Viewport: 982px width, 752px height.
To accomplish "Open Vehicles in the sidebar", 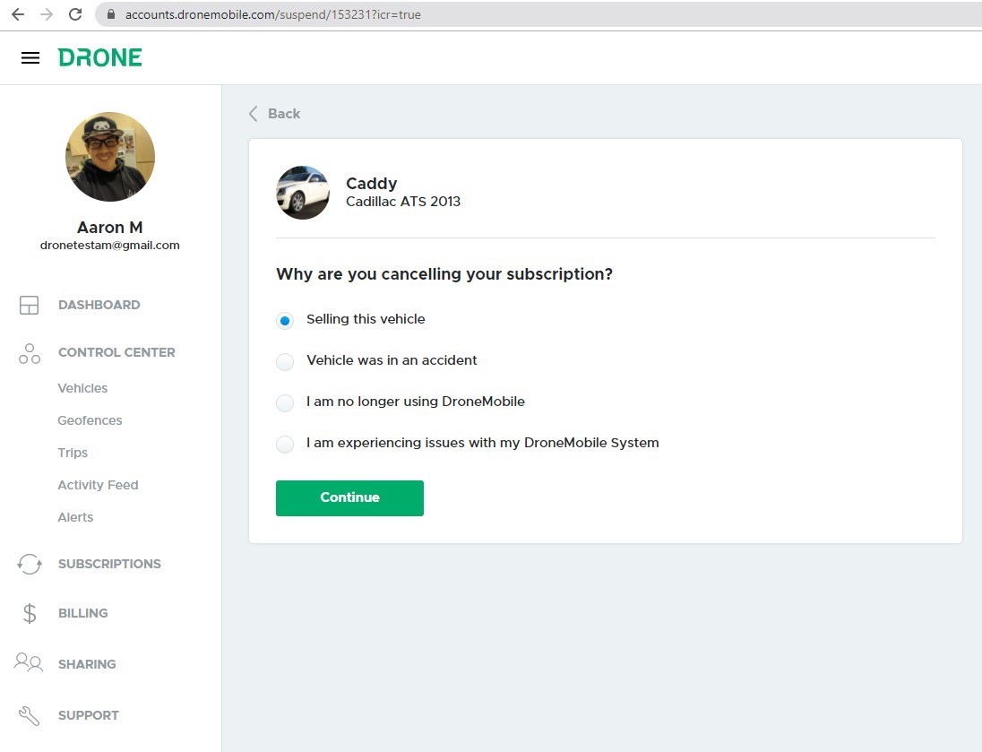I will (82, 388).
